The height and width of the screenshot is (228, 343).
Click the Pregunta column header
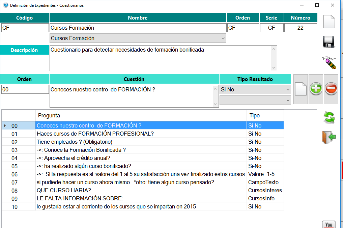tap(141, 116)
